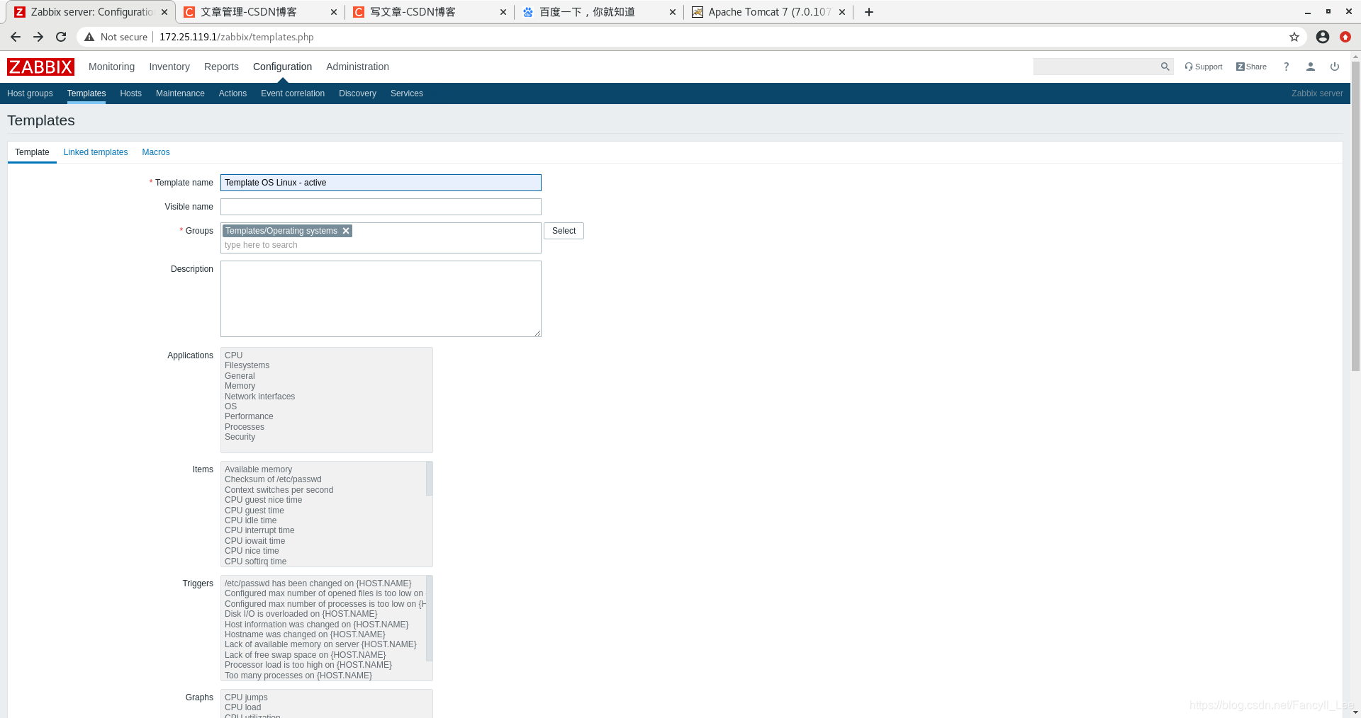Go forward with browser forward arrow
The image size is (1361, 718).
(38, 37)
